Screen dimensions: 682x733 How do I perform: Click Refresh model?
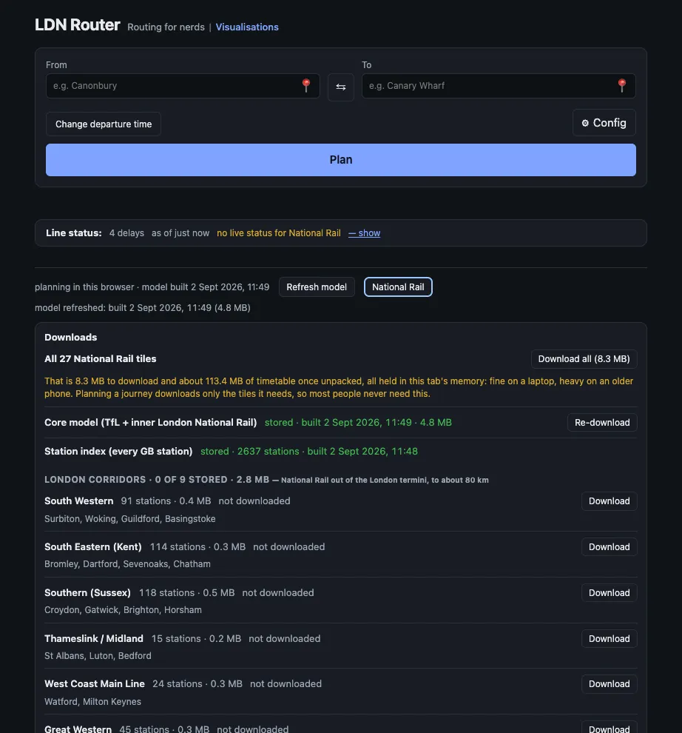317,287
